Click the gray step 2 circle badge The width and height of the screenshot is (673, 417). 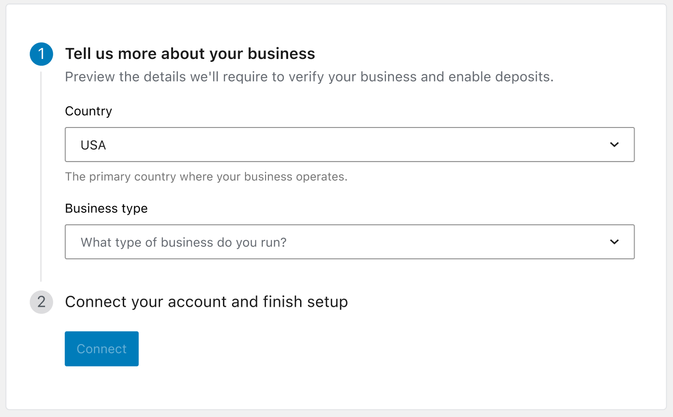coord(41,302)
